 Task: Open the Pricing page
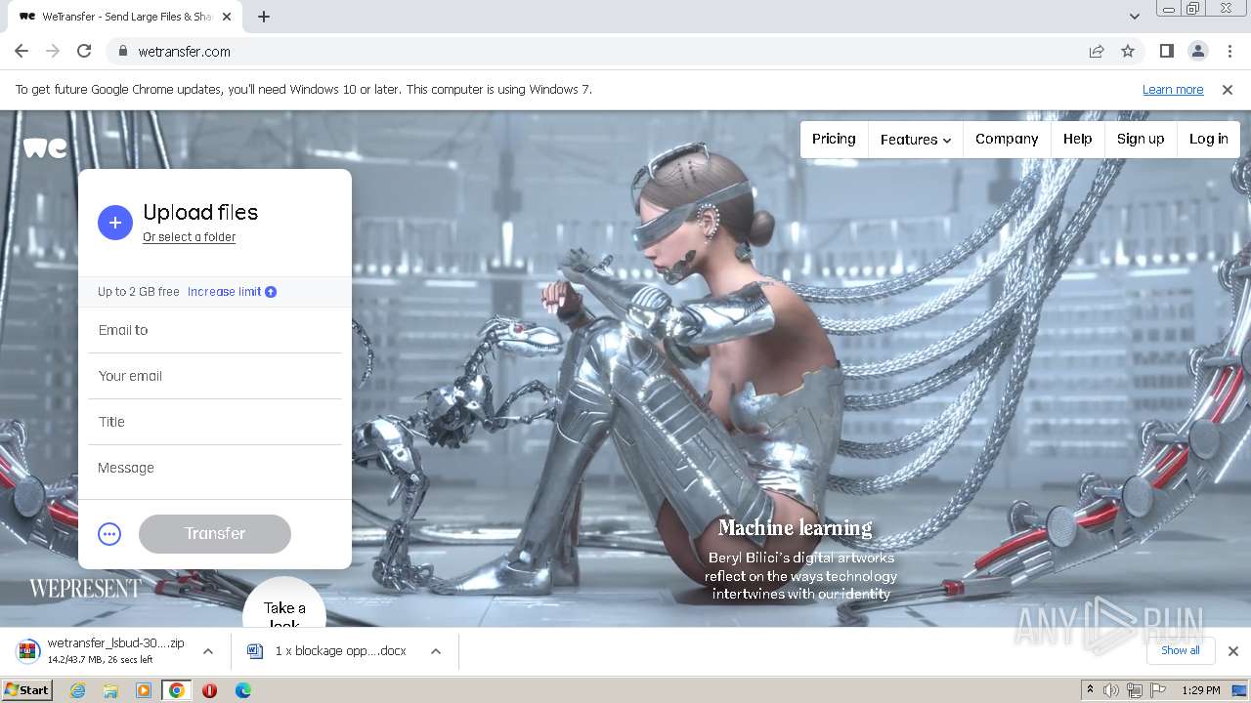pyautogui.click(x=834, y=139)
